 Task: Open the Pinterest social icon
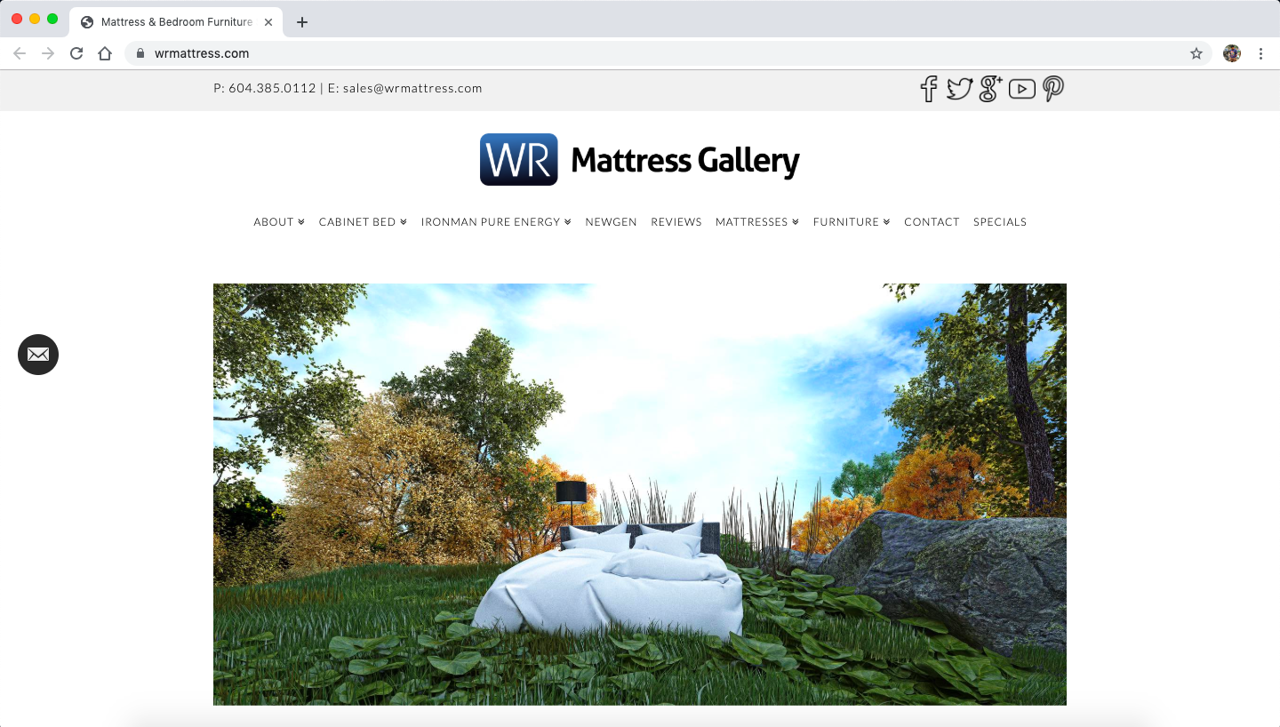[1053, 89]
